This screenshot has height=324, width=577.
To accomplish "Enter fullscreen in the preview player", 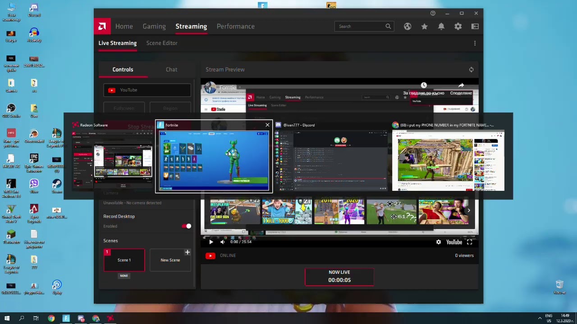I will (x=469, y=242).
